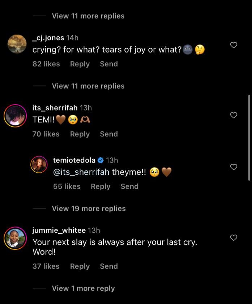The width and height of the screenshot is (252, 304).
Task: Reply to _cj.jones comment
Action: tap(80, 64)
